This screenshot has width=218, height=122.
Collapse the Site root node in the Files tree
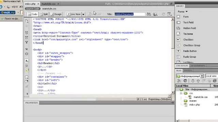coord(177,89)
